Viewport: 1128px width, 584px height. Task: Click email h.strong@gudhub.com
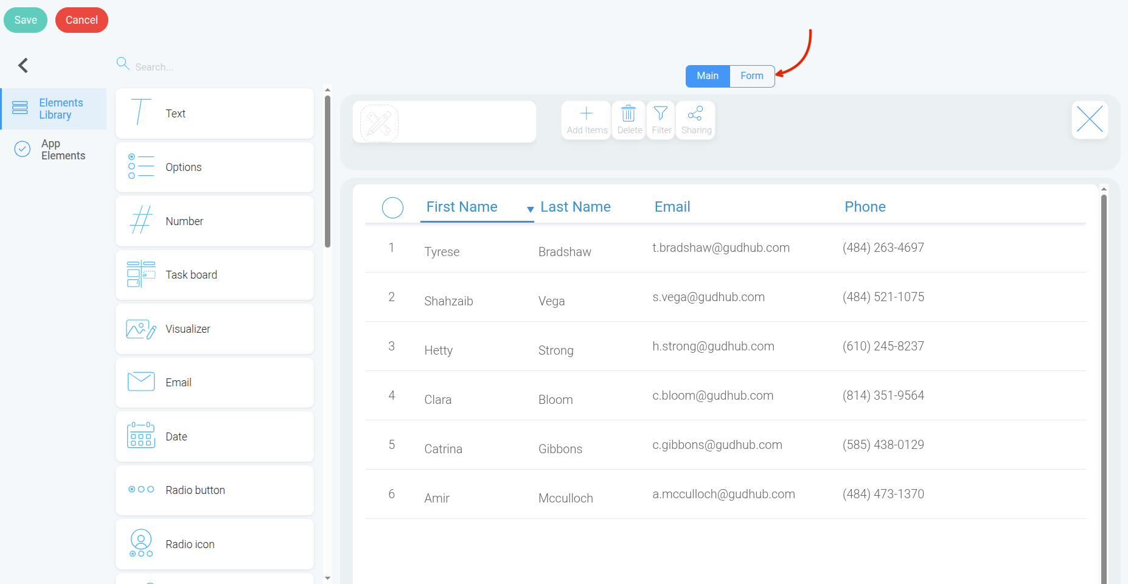click(713, 346)
